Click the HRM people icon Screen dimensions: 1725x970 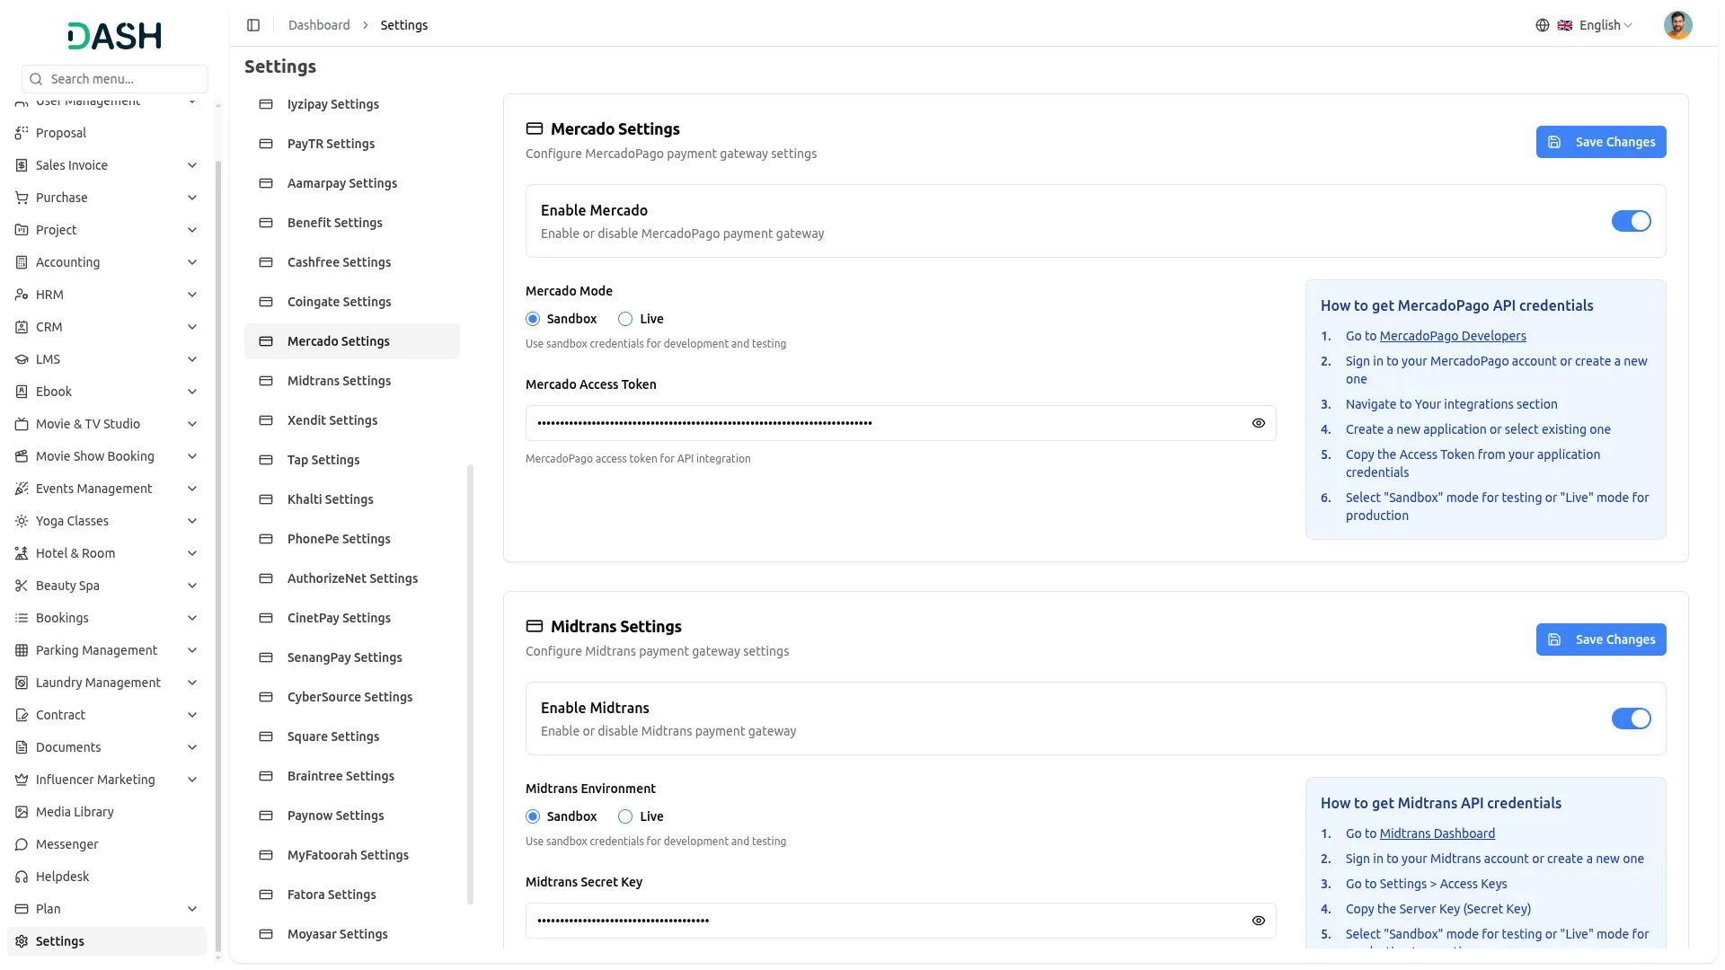tap(22, 295)
